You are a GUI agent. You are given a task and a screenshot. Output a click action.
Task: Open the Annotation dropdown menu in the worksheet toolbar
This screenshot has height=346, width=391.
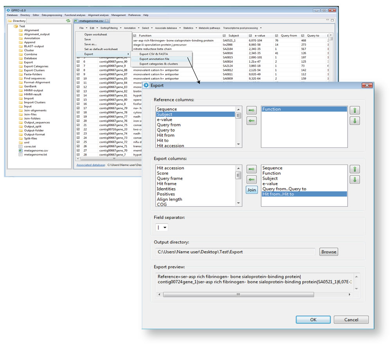[x=131, y=28]
